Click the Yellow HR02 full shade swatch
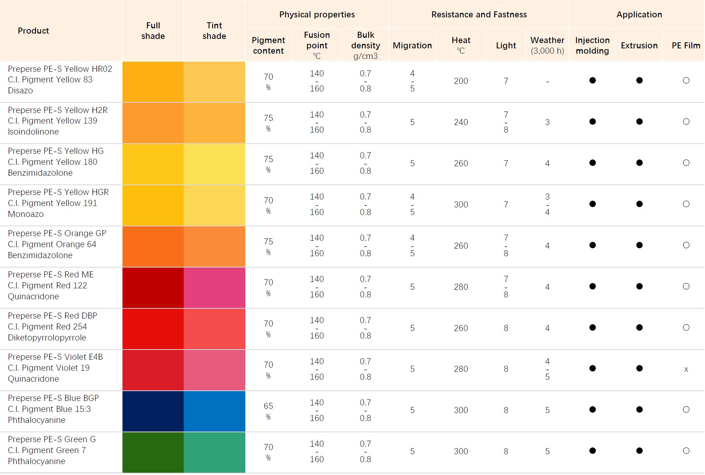The height and width of the screenshot is (475, 705). (153, 82)
